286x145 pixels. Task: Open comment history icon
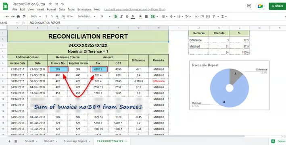click(249, 6)
